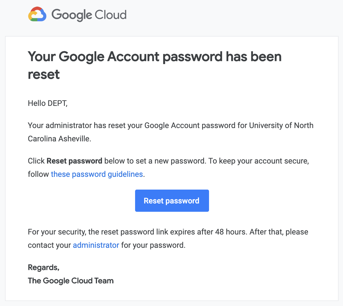Click the word "reset" on the heading's second line
Screen dimensions: 343x306
click(44, 74)
